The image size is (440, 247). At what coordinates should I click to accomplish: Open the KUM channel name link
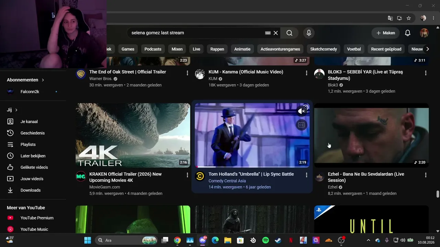[x=213, y=79]
